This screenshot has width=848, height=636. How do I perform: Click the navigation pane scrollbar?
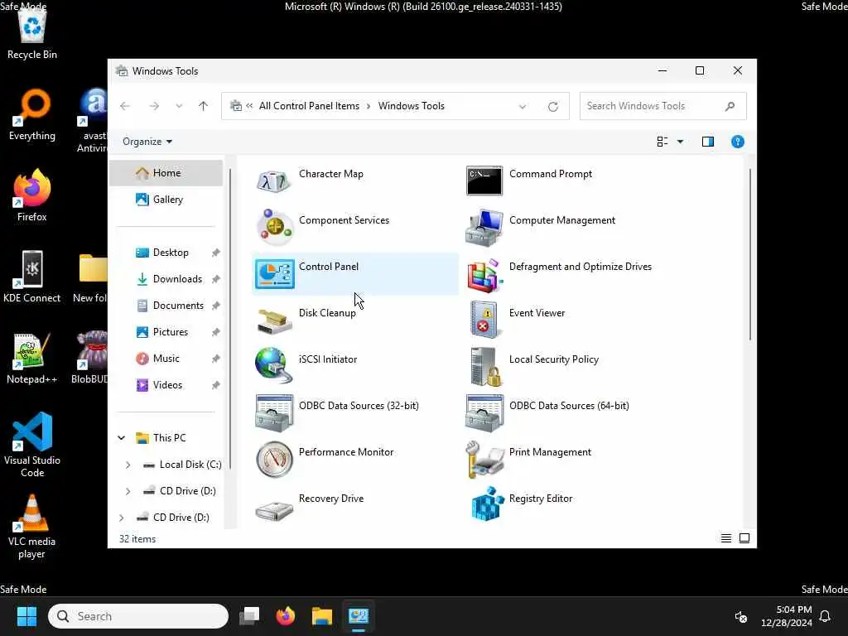230,319
